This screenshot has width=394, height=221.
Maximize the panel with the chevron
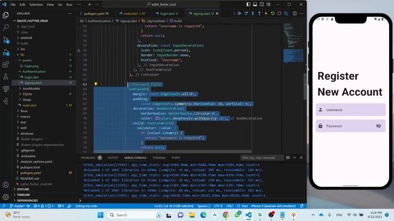294,158
